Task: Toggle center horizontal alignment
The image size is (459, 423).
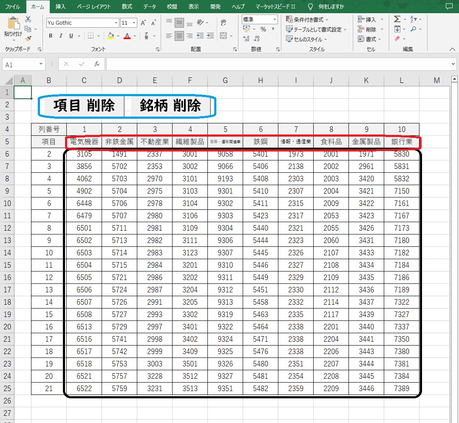Action: (179, 36)
